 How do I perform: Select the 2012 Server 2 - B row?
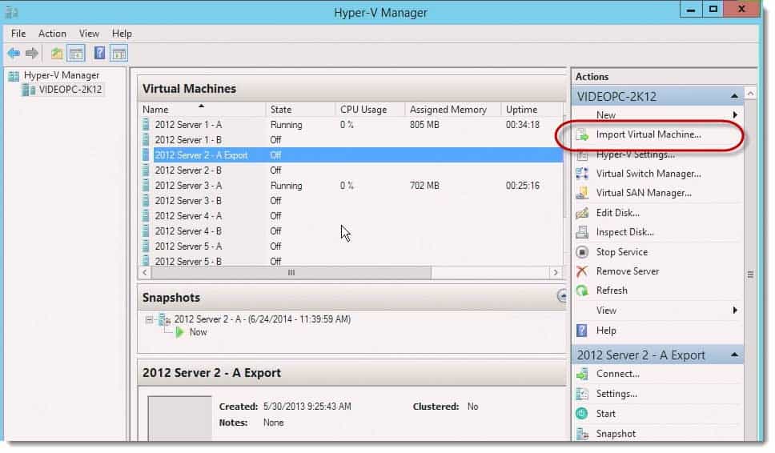pyautogui.click(x=351, y=170)
